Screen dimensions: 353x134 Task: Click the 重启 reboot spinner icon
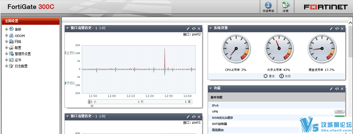(265, 76)
